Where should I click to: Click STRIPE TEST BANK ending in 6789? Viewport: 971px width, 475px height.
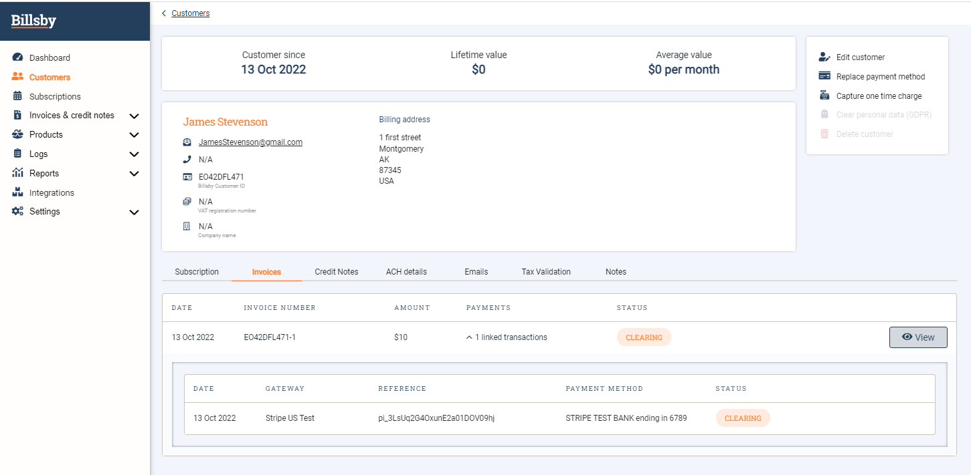(x=626, y=418)
